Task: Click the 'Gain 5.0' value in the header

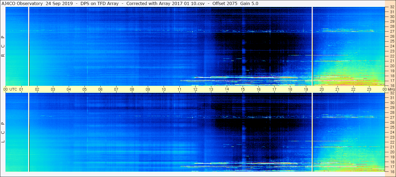Action: (x=249, y=3)
